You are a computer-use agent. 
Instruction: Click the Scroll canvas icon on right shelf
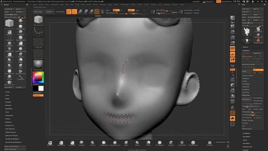coord(232,26)
